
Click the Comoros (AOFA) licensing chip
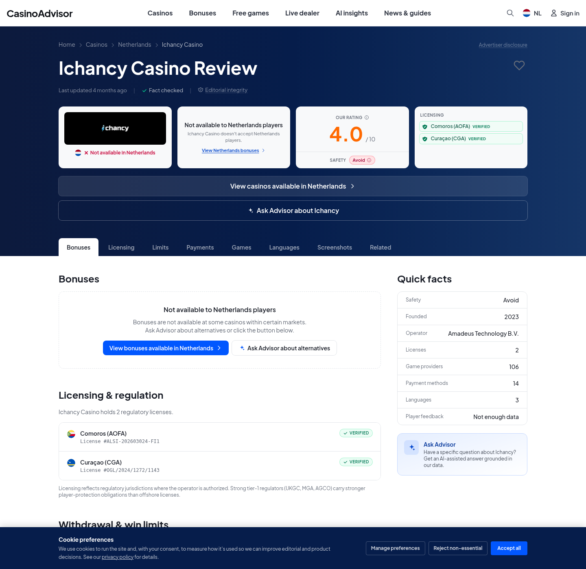[471, 126]
